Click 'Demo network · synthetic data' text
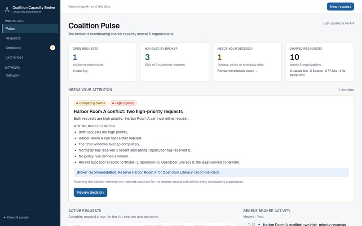Viewport: 362px width, 226px height. point(89,6)
